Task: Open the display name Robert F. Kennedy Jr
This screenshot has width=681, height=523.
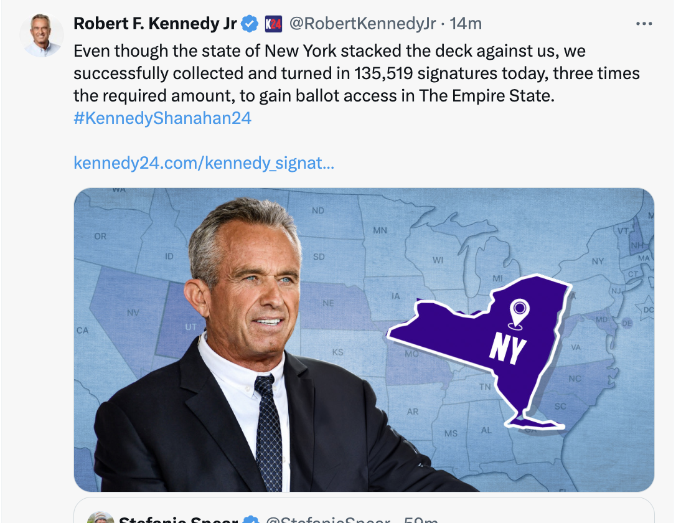Action: click(x=155, y=24)
